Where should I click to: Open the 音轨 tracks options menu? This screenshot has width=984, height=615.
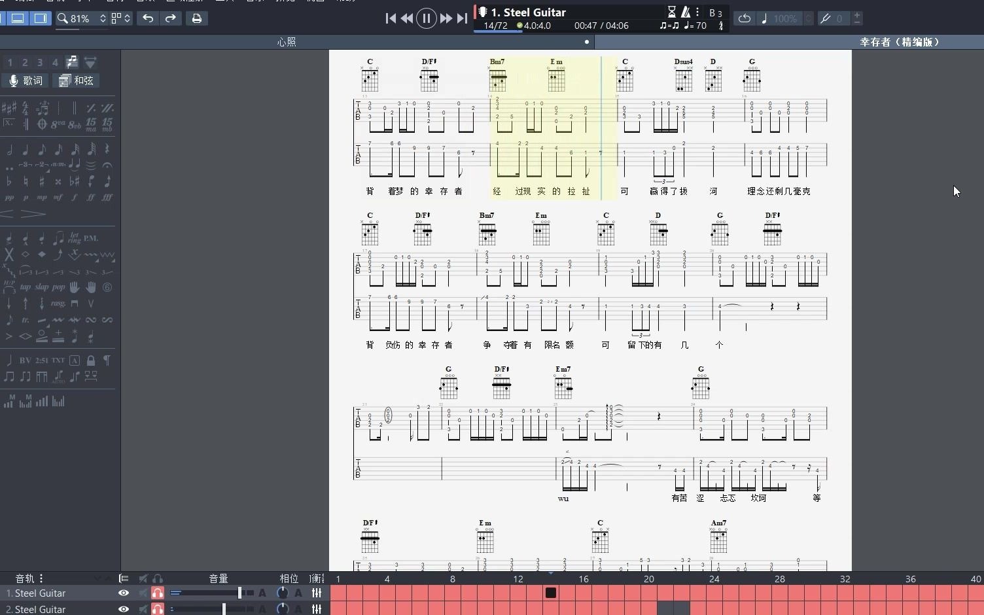(41, 578)
